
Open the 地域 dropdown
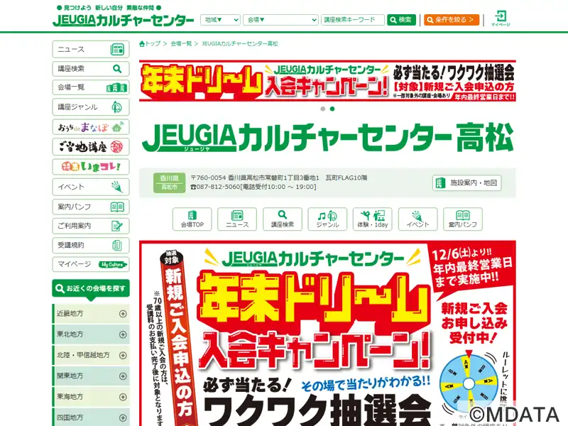pyautogui.click(x=220, y=20)
